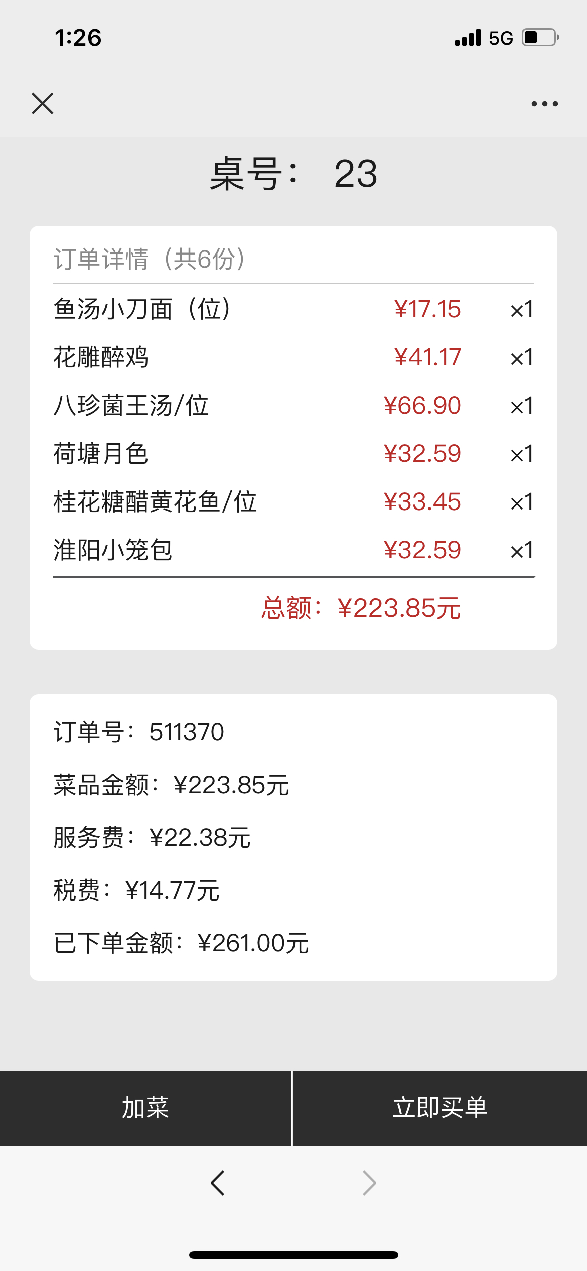Tap the 已下单金额 ordered amount line

pyautogui.click(x=181, y=943)
